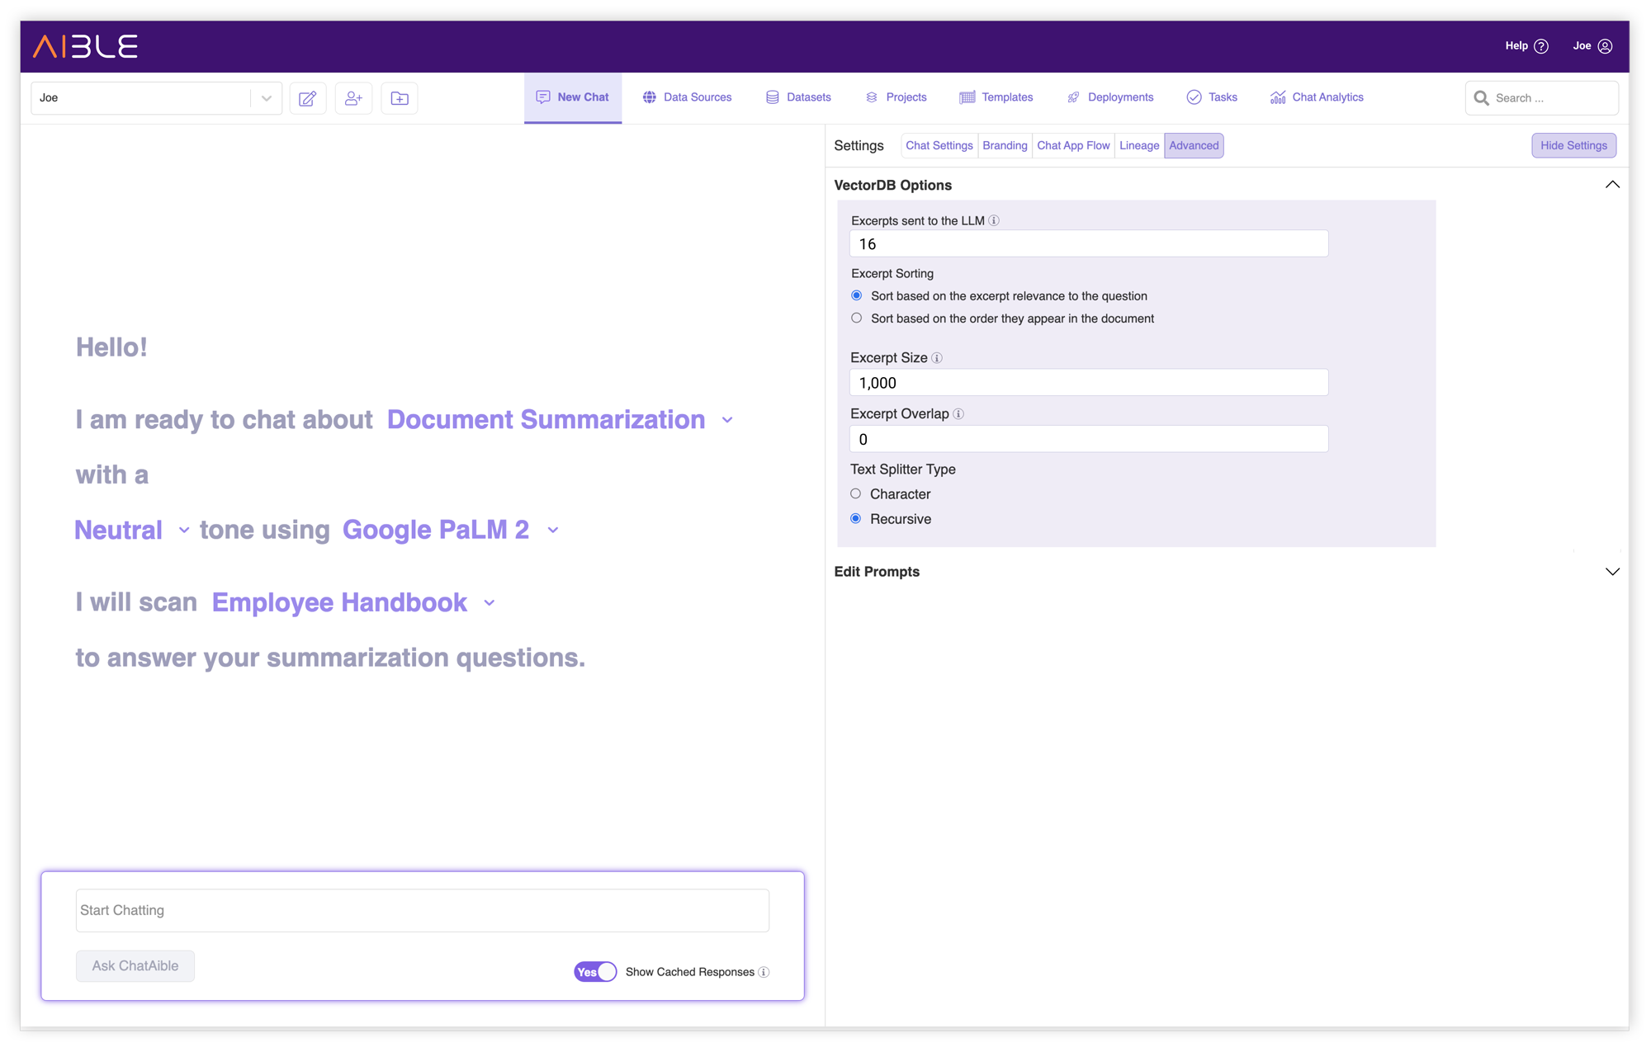1651x1052 pixels.
Task: Click the Excerpt Overlap input field
Action: pos(1089,439)
